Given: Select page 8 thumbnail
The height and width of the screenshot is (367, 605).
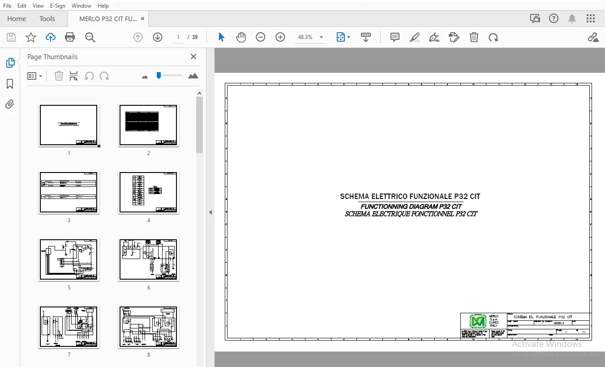Looking at the screenshot, I should [x=148, y=327].
